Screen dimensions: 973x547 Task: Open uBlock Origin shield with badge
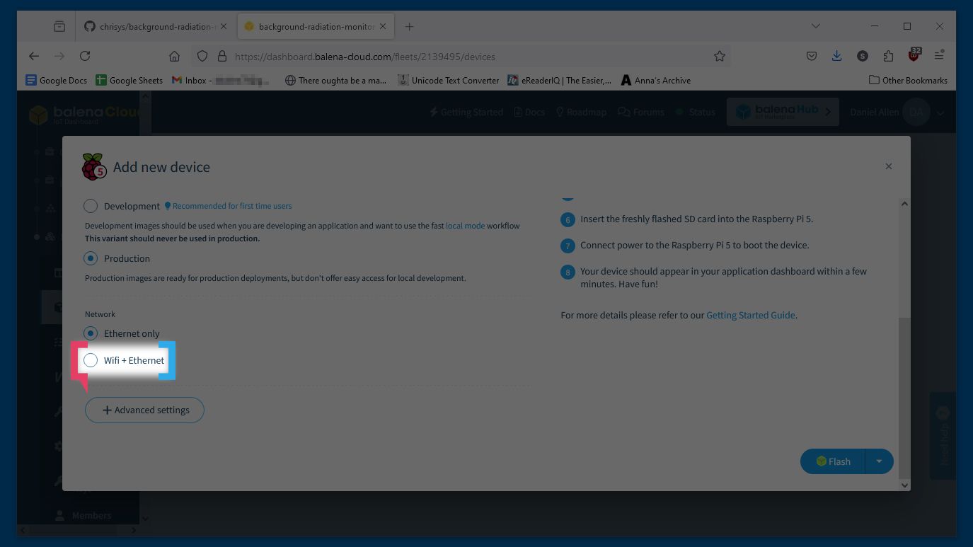click(x=914, y=54)
